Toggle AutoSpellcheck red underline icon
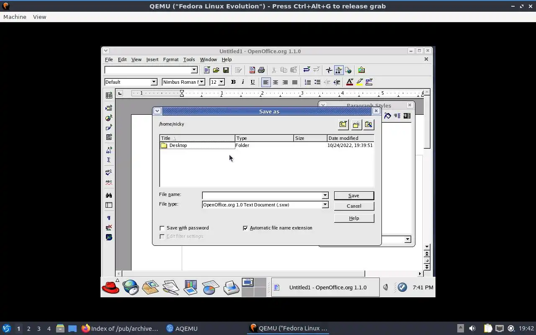 [x=109, y=183]
